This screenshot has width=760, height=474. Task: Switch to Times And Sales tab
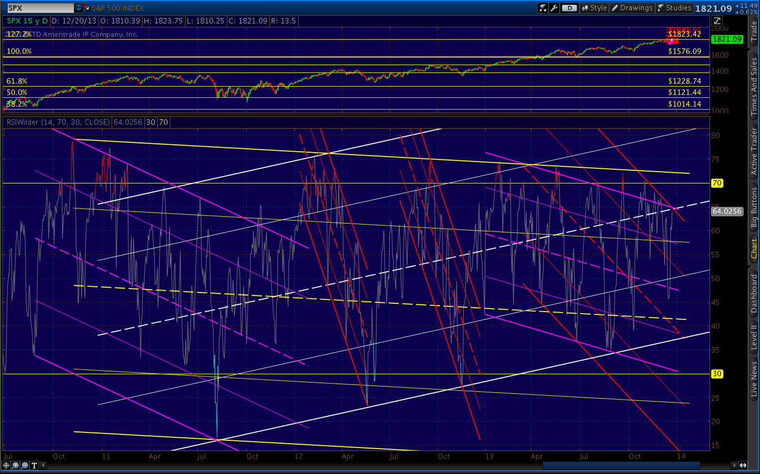pyautogui.click(x=754, y=87)
